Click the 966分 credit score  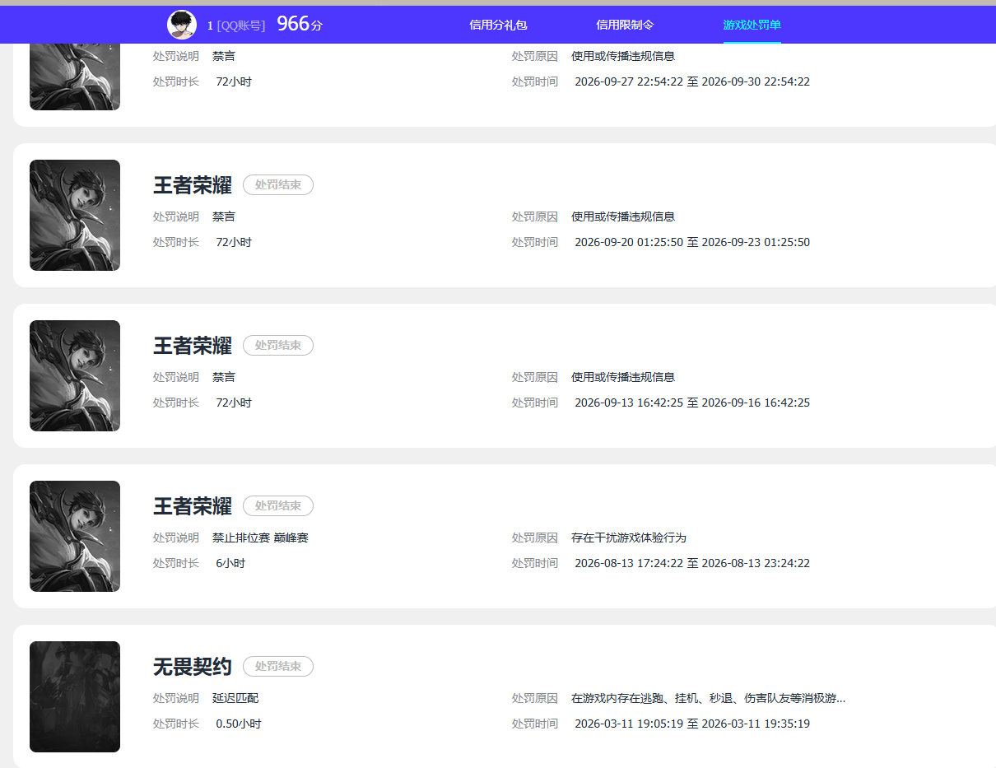click(x=300, y=25)
